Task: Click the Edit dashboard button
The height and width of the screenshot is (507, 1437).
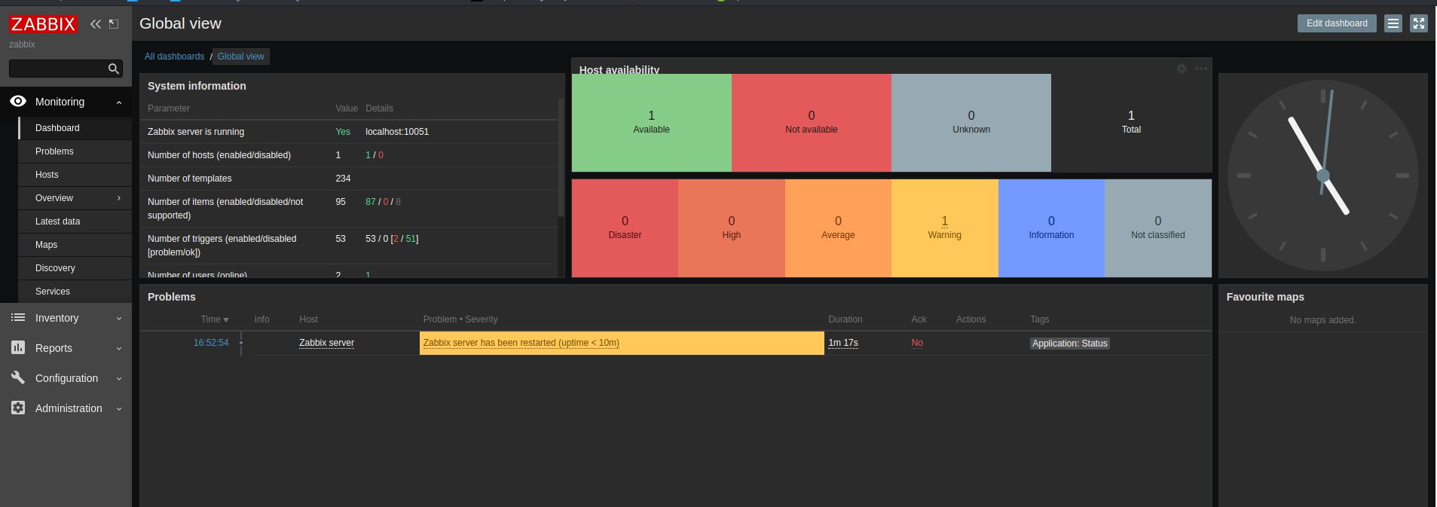Action: (x=1337, y=23)
